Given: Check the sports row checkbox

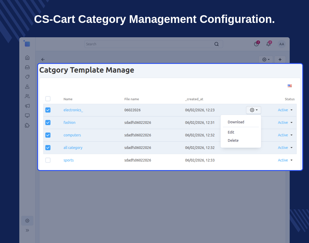Looking at the screenshot, I should (48, 160).
